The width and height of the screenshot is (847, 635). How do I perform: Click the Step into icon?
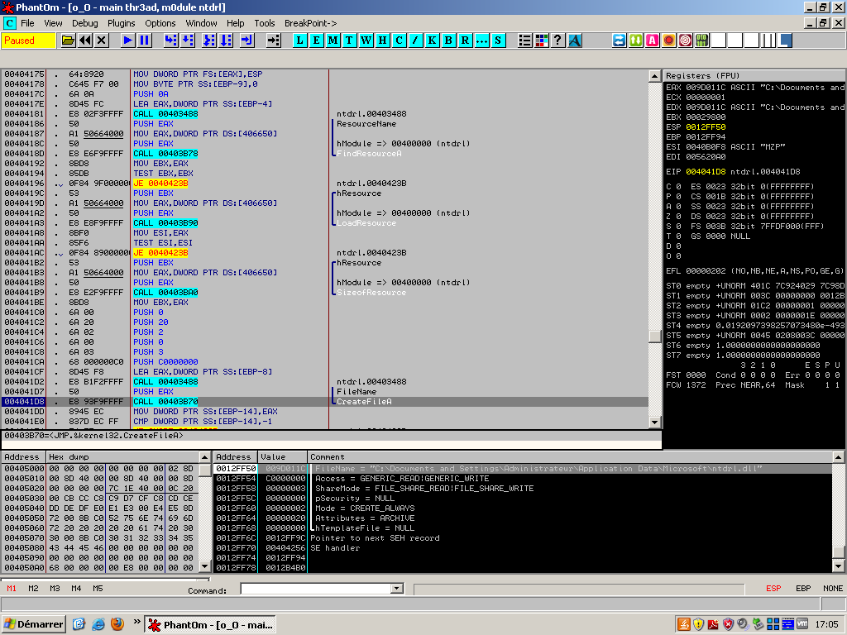(170, 41)
